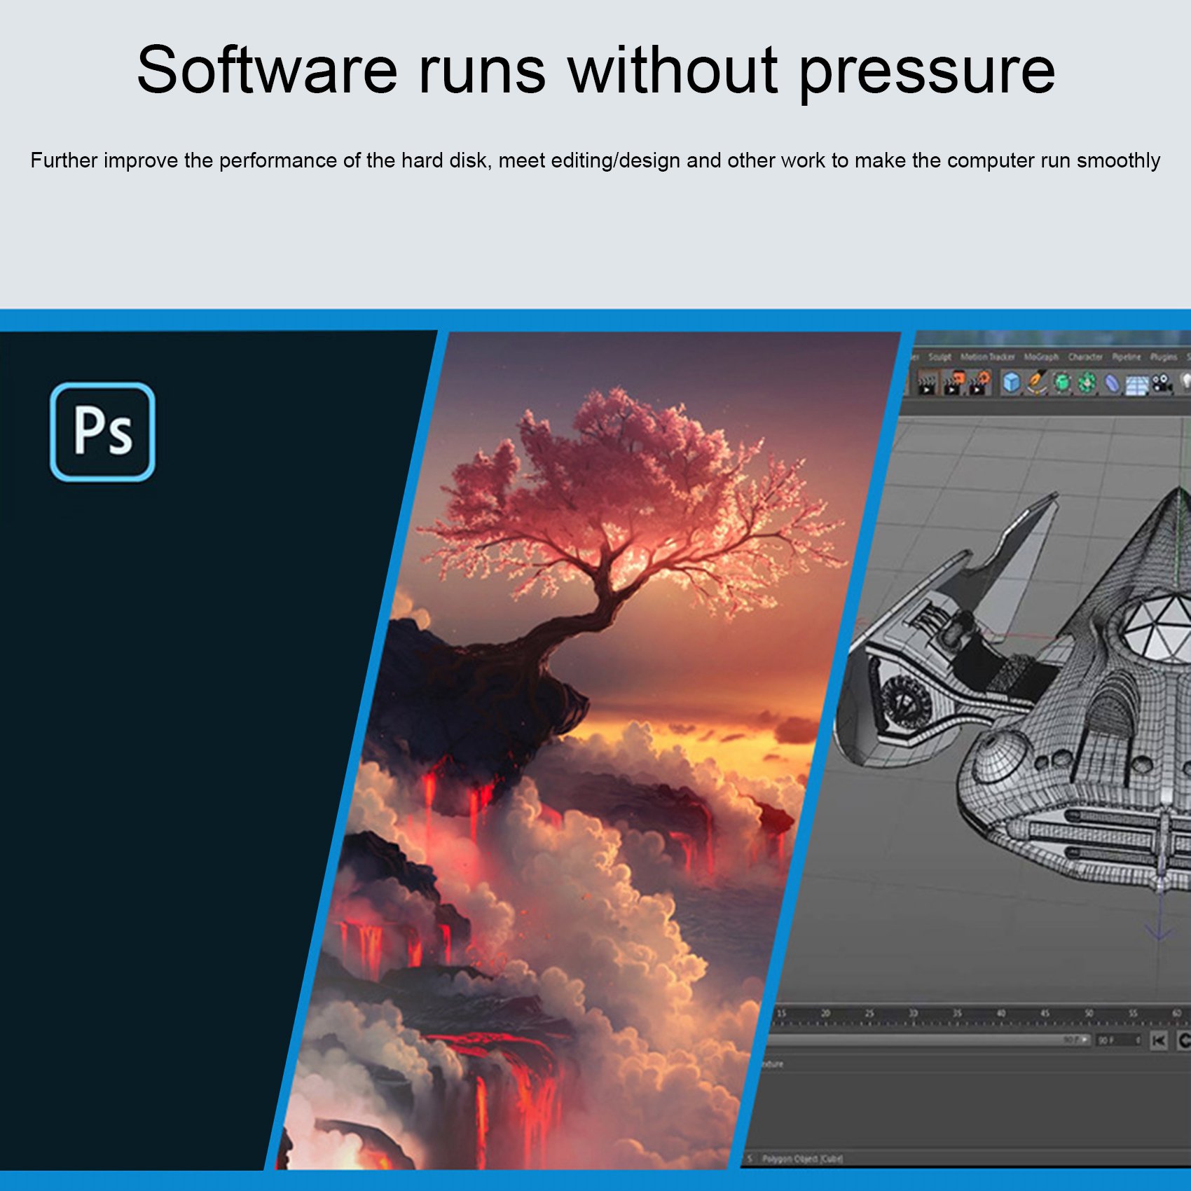The height and width of the screenshot is (1191, 1191).
Task: Select the blue Bend deformer icon
Action: (x=1113, y=383)
